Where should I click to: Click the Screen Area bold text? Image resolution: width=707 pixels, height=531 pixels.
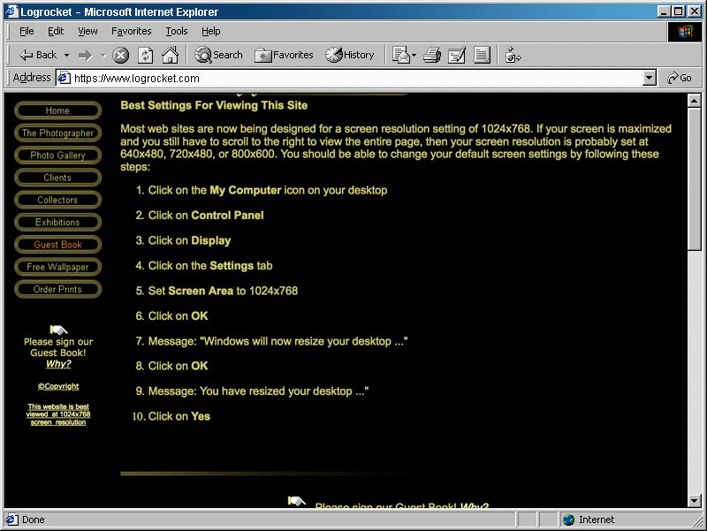click(201, 291)
